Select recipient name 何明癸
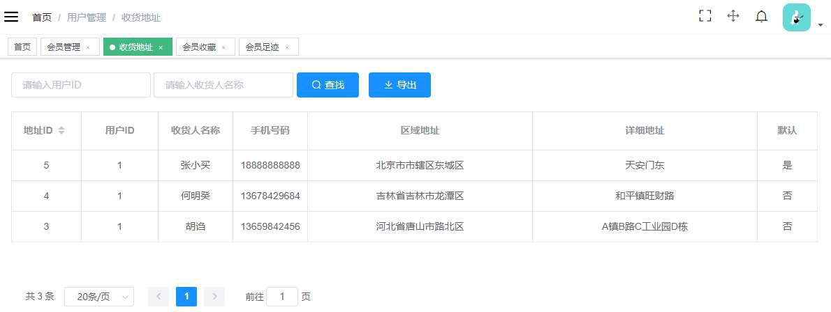This screenshot has width=831, height=312. point(196,196)
